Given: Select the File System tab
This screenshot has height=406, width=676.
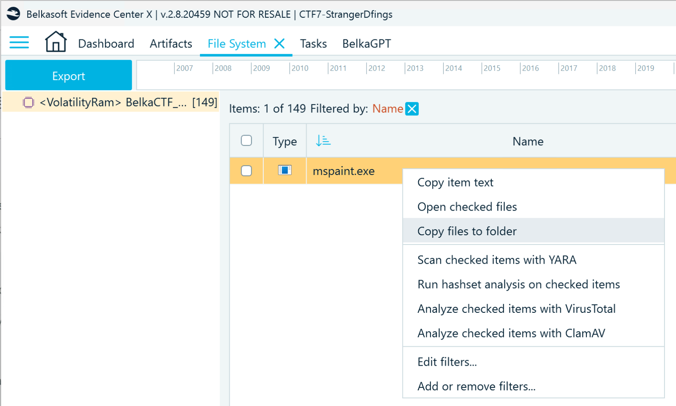Looking at the screenshot, I should point(237,44).
